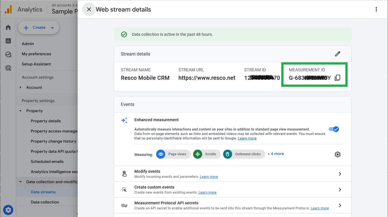Open the Create dropdown button
The image size is (388, 217).
pos(39,28)
